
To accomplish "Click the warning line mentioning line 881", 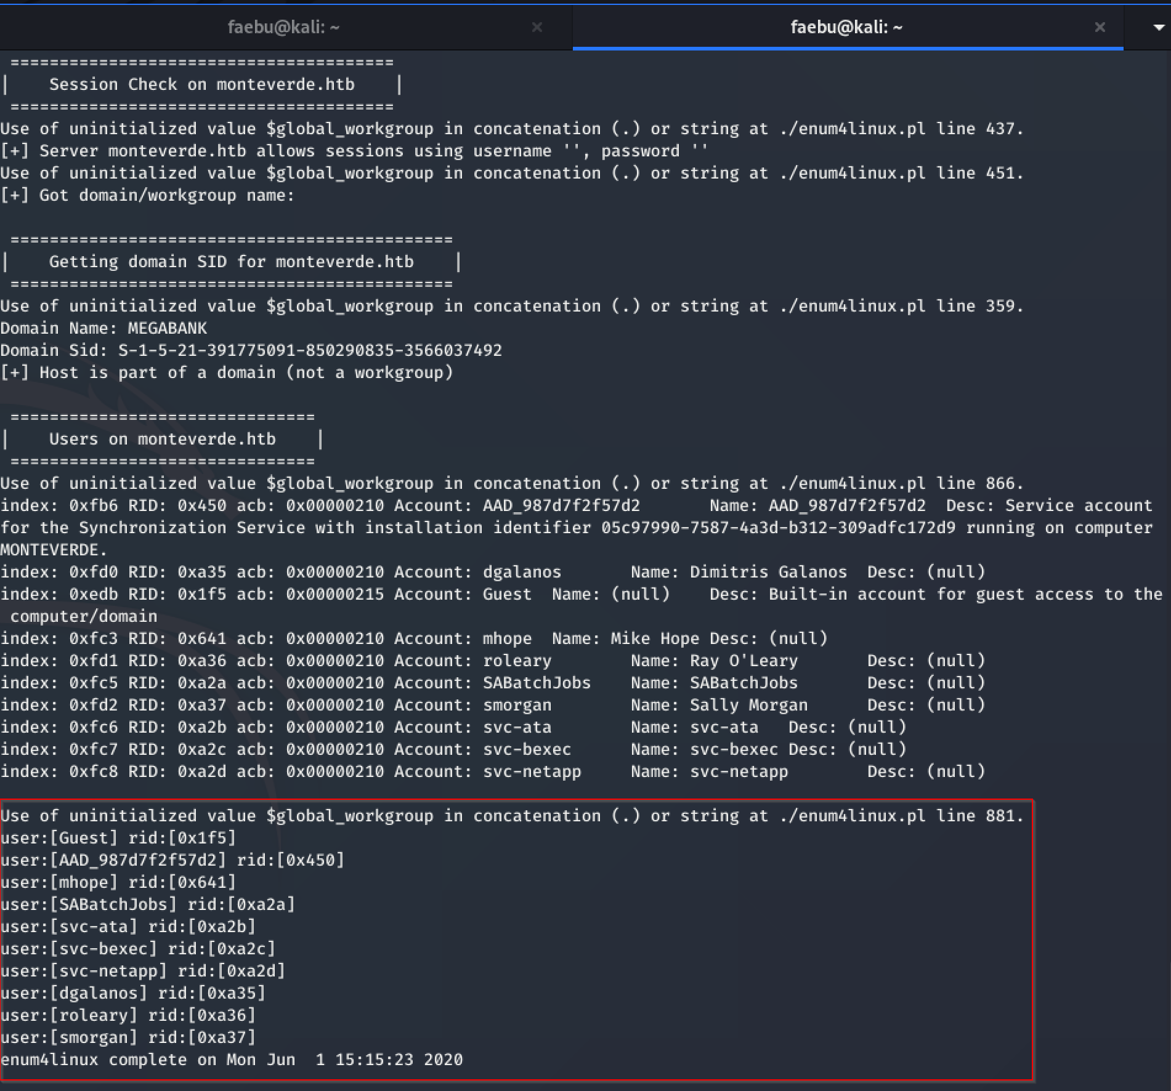I will pos(513,816).
